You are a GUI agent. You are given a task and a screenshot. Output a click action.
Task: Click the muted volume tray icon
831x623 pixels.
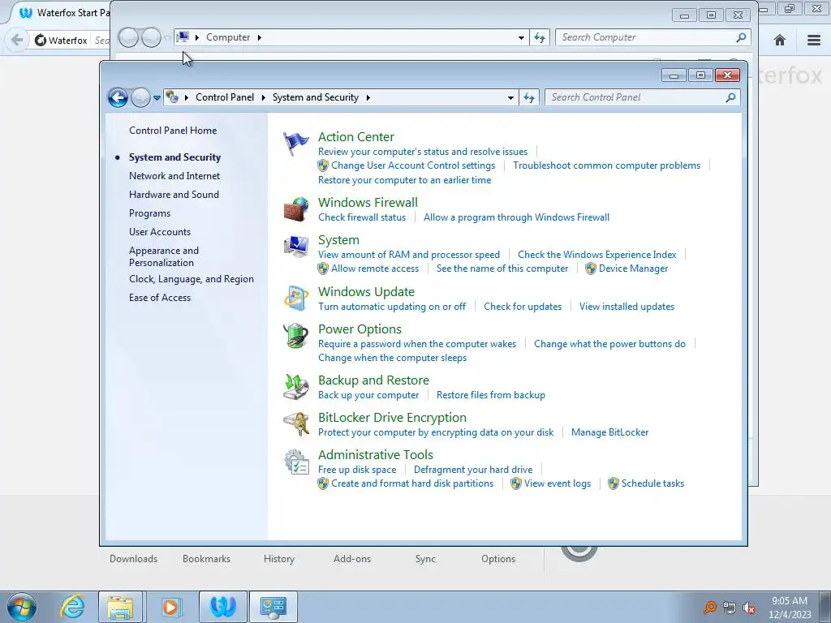(749, 608)
